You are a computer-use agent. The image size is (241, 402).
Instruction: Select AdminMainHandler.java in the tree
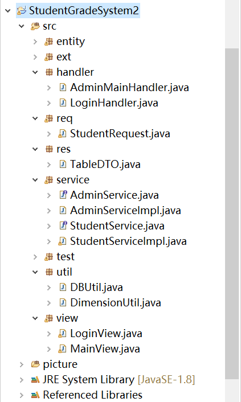(x=129, y=88)
